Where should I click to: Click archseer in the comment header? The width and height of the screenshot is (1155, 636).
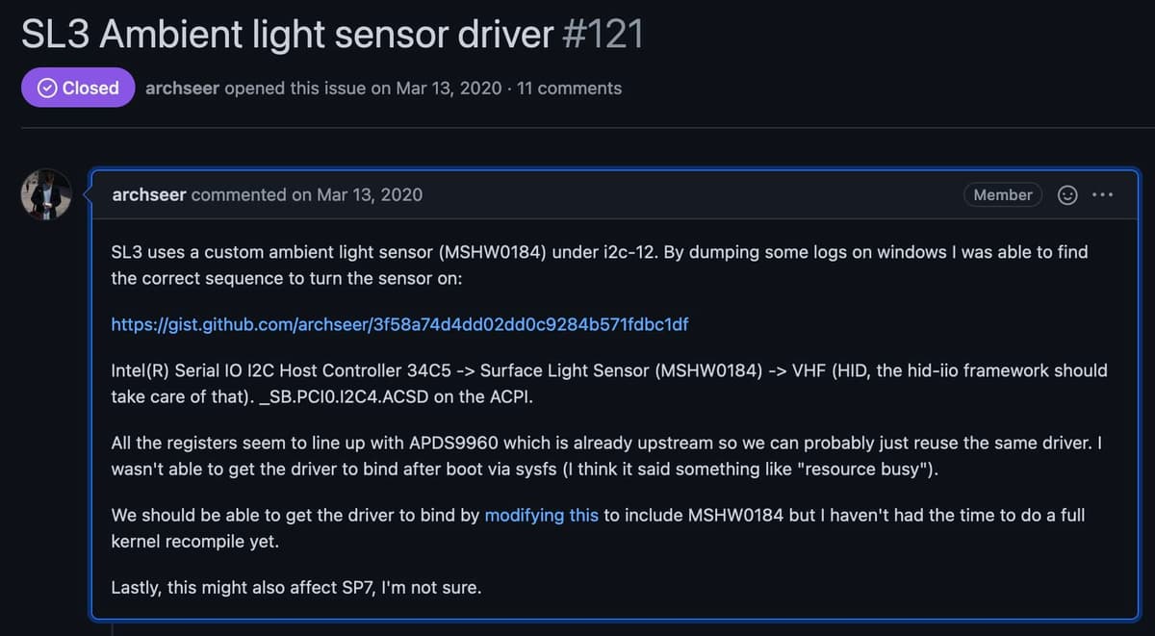148,194
